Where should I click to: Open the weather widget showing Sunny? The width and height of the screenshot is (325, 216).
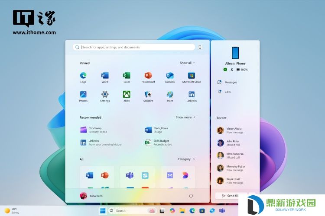12,211
